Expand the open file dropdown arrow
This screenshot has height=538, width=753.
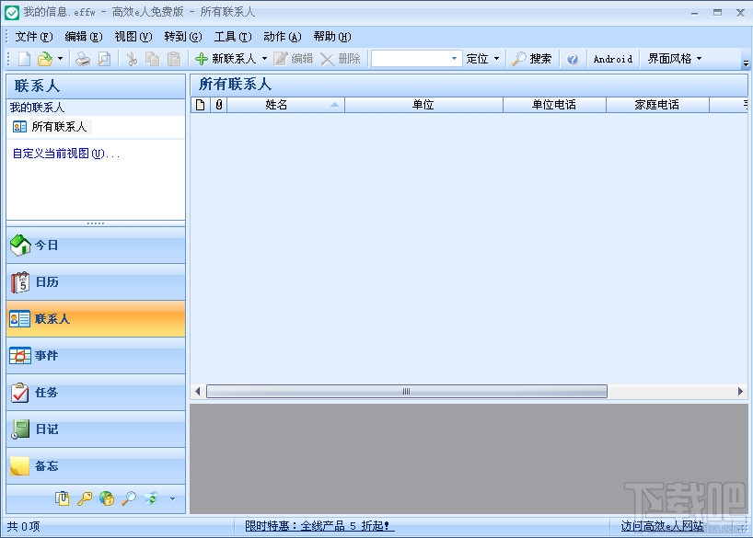point(61,58)
